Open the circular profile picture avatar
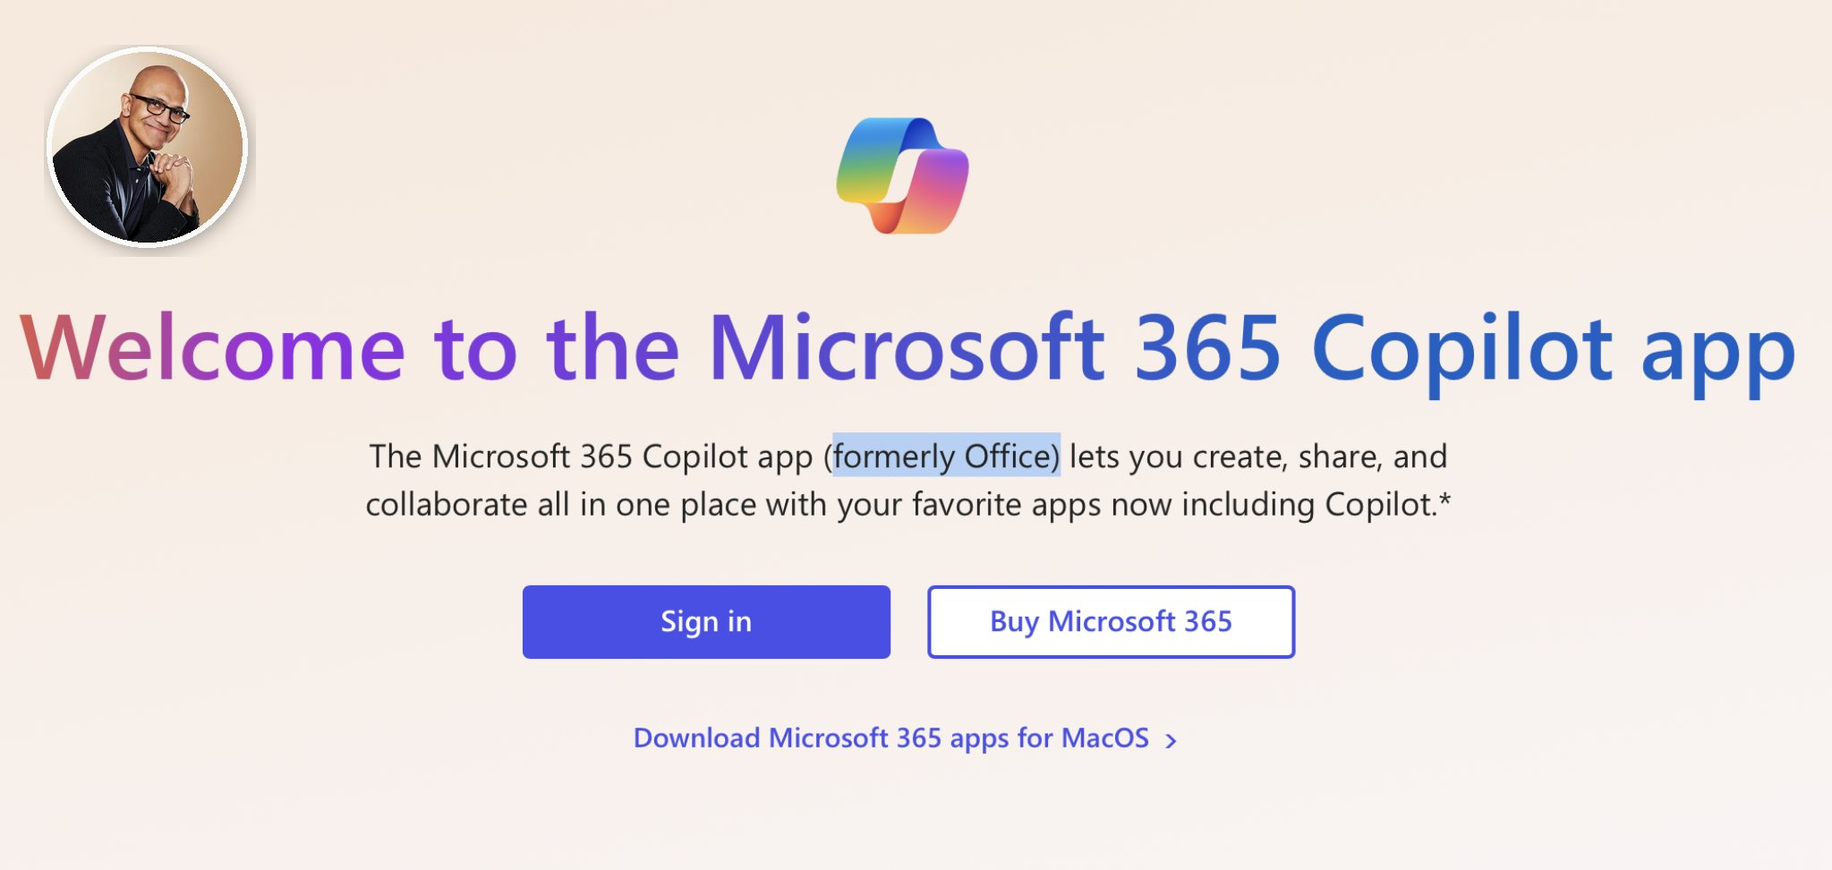The width and height of the screenshot is (1832, 870). point(147,147)
